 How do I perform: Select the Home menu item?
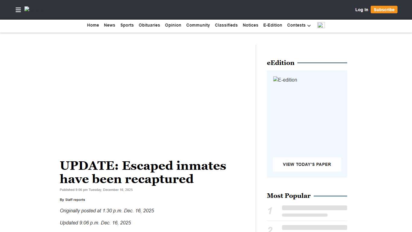pos(93,25)
